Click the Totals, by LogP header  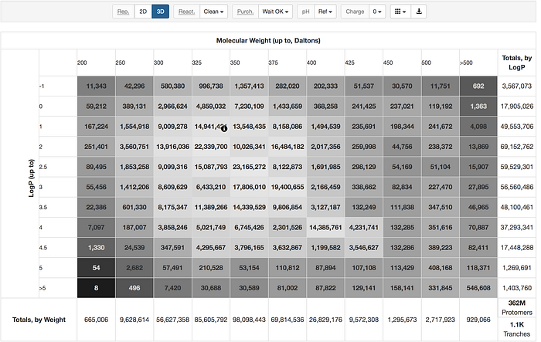pos(517,63)
